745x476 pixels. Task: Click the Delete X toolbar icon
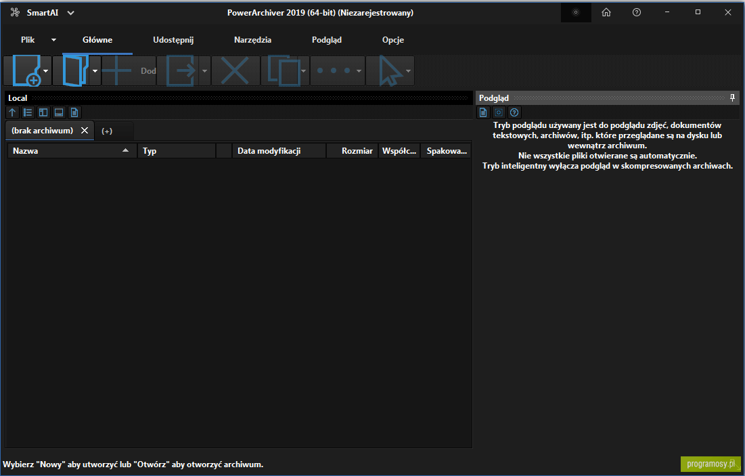pos(235,71)
